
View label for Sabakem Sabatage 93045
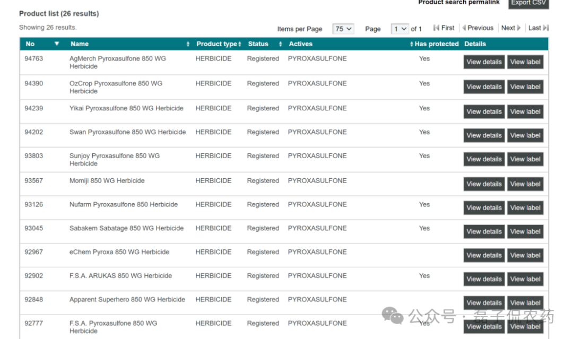525,231
